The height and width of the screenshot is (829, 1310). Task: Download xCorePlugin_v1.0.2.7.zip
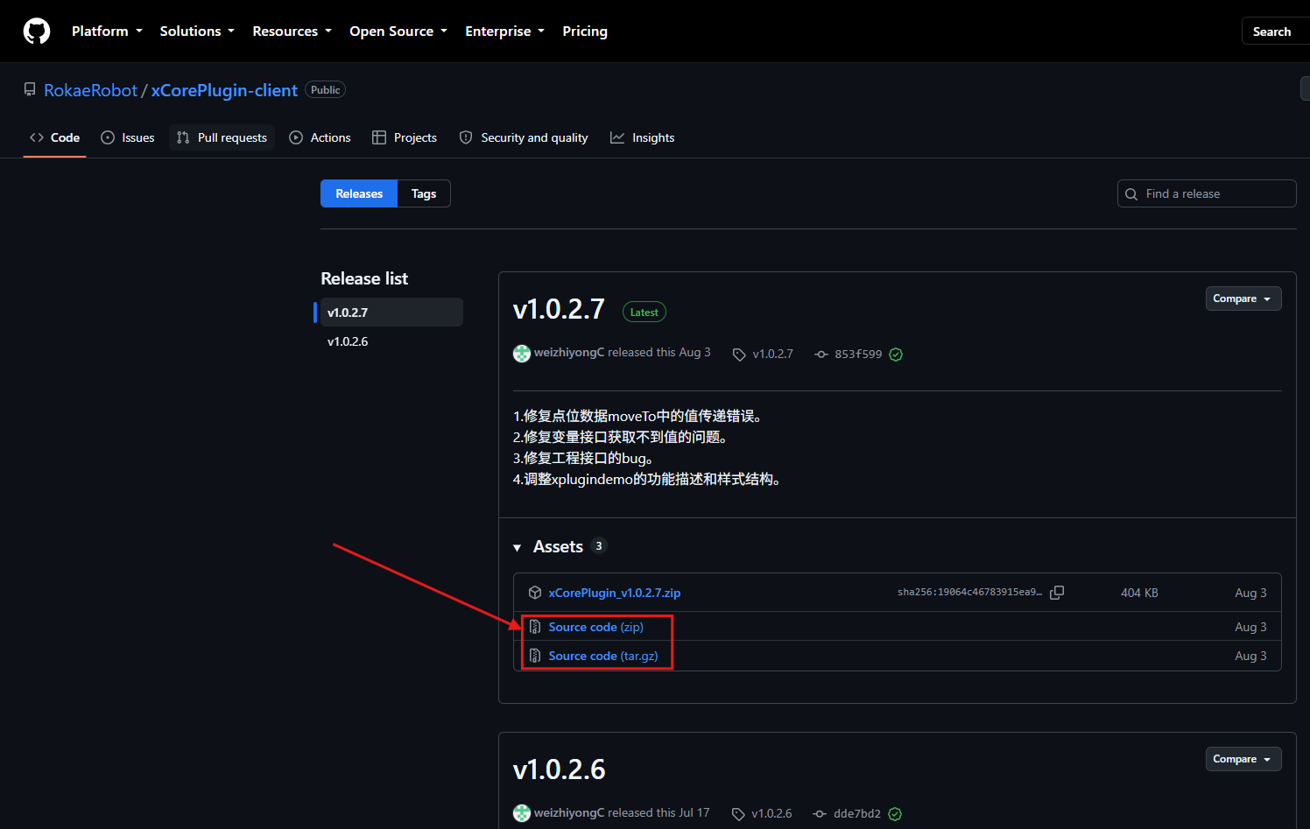(615, 593)
